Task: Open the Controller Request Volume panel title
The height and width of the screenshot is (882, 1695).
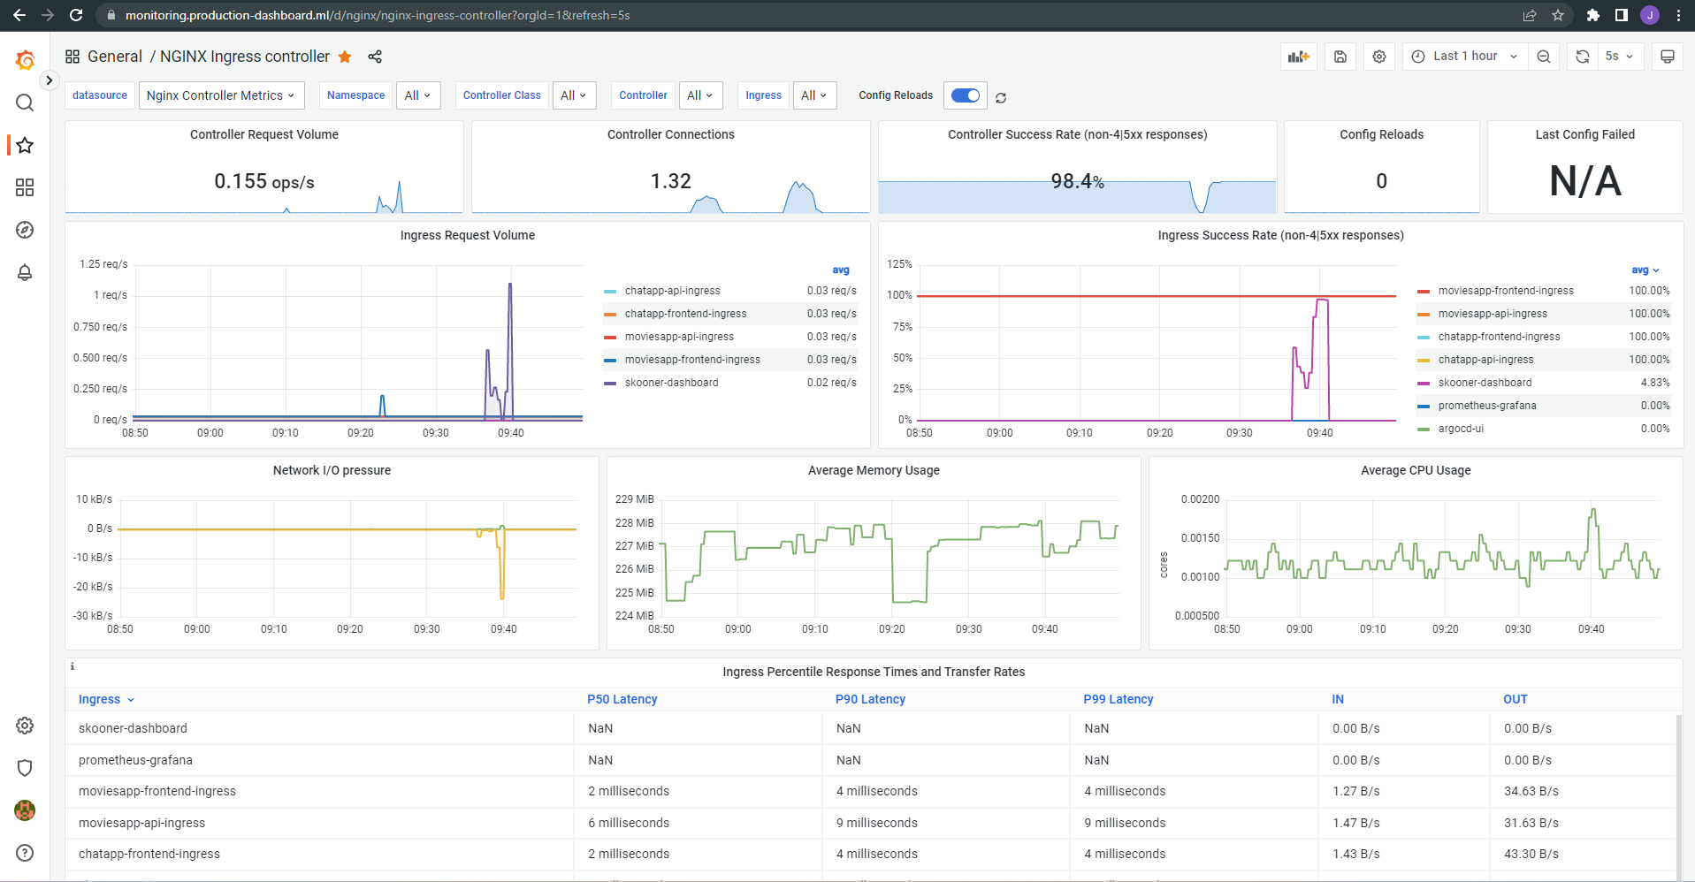Action: (x=264, y=134)
